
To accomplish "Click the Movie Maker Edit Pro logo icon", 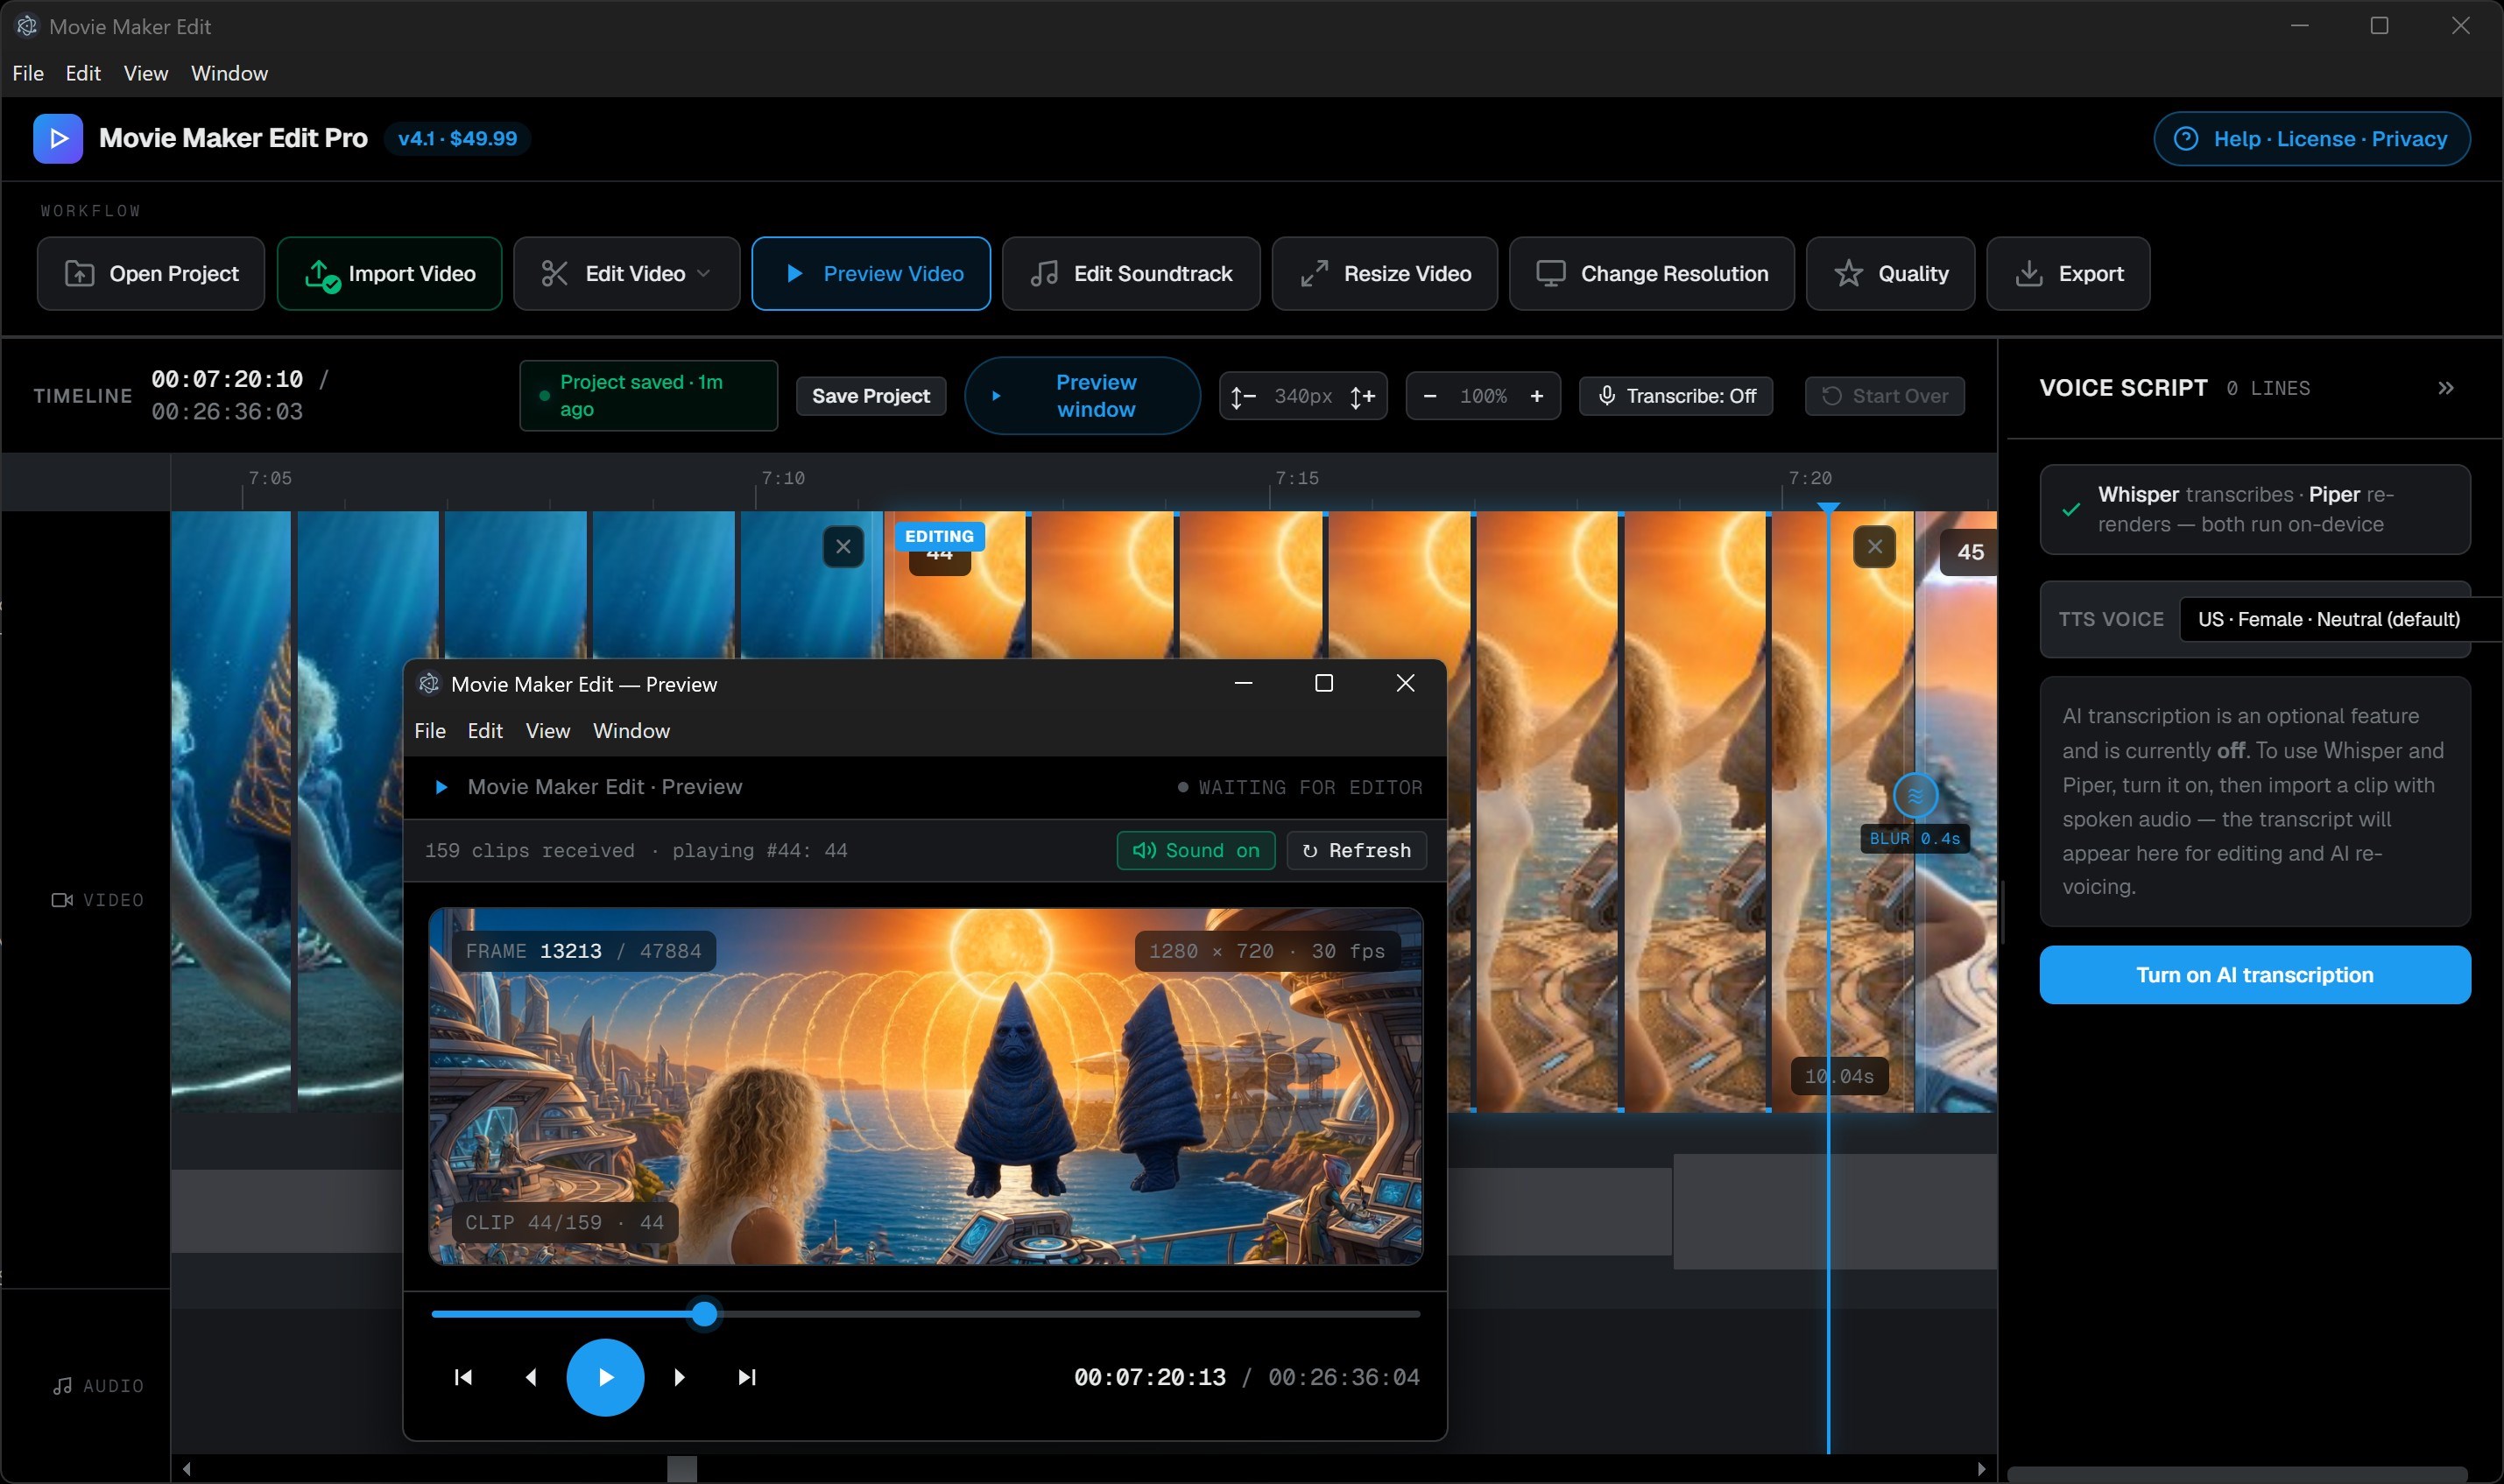I will 58,138.
